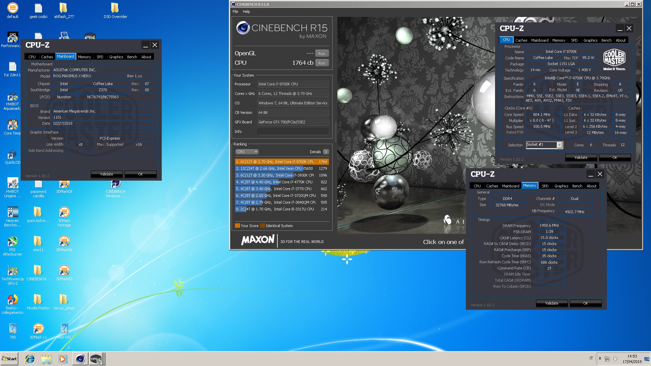Viewport: 651px width, 366px height.
Task: Open the D3D Overrider folder icon
Action: (115, 11)
